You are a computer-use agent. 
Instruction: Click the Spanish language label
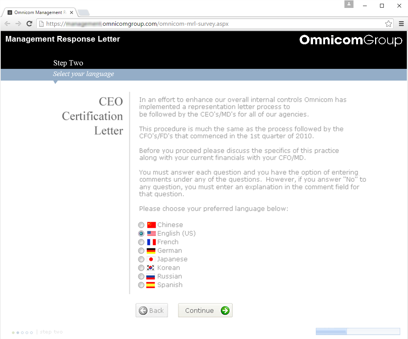click(170, 285)
